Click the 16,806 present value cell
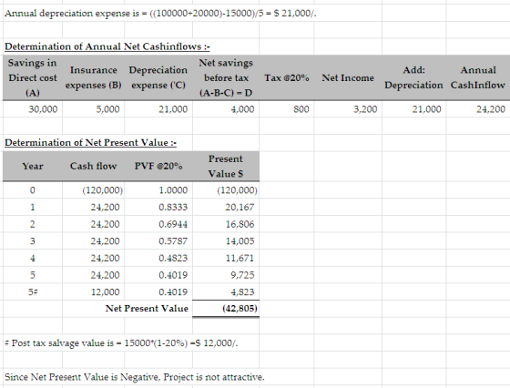This screenshot has width=510, height=388. pyautogui.click(x=226, y=224)
